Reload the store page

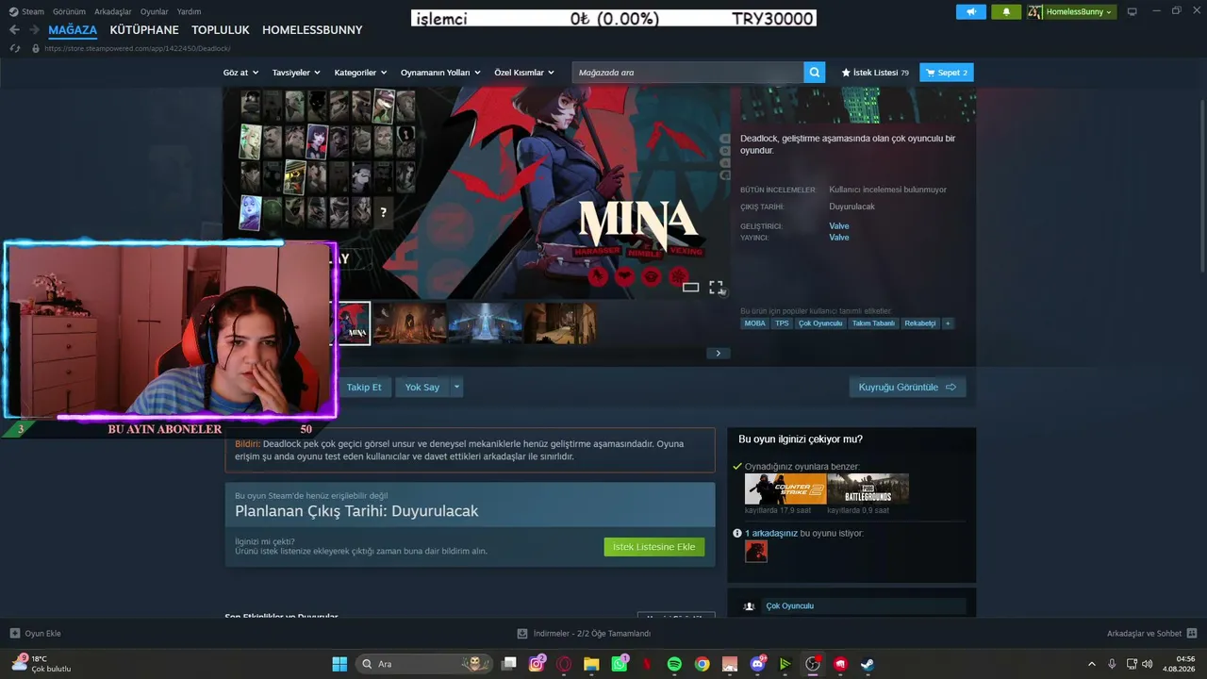(15, 48)
